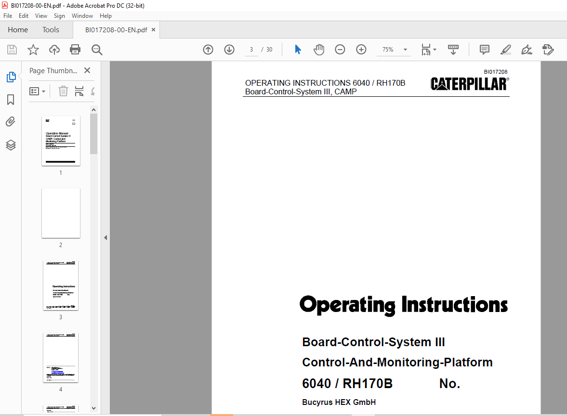This screenshot has width=567, height=416.
Task: Click the scrolling mode read icon
Action: (x=453, y=50)
